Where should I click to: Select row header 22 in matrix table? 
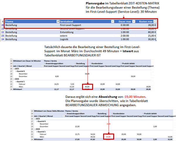pos(3,32)
